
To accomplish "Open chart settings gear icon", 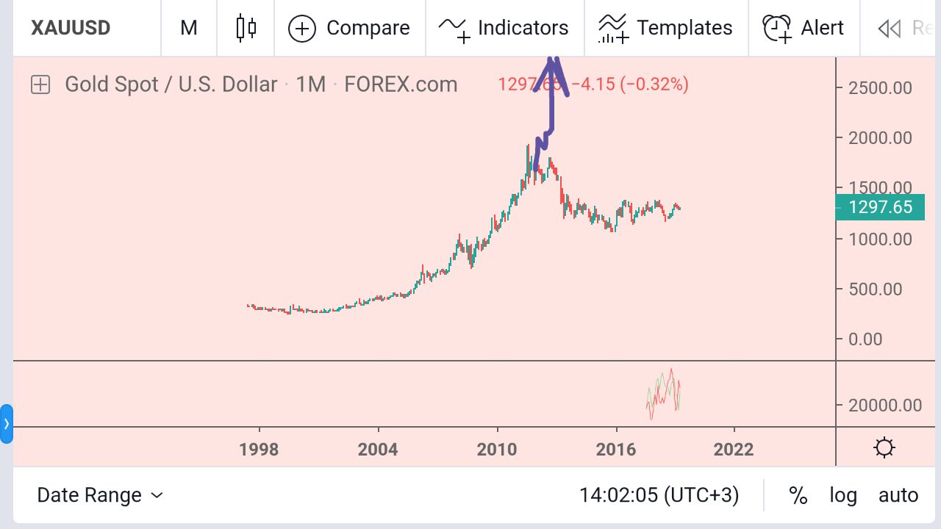I will click(x=884, y=447).
